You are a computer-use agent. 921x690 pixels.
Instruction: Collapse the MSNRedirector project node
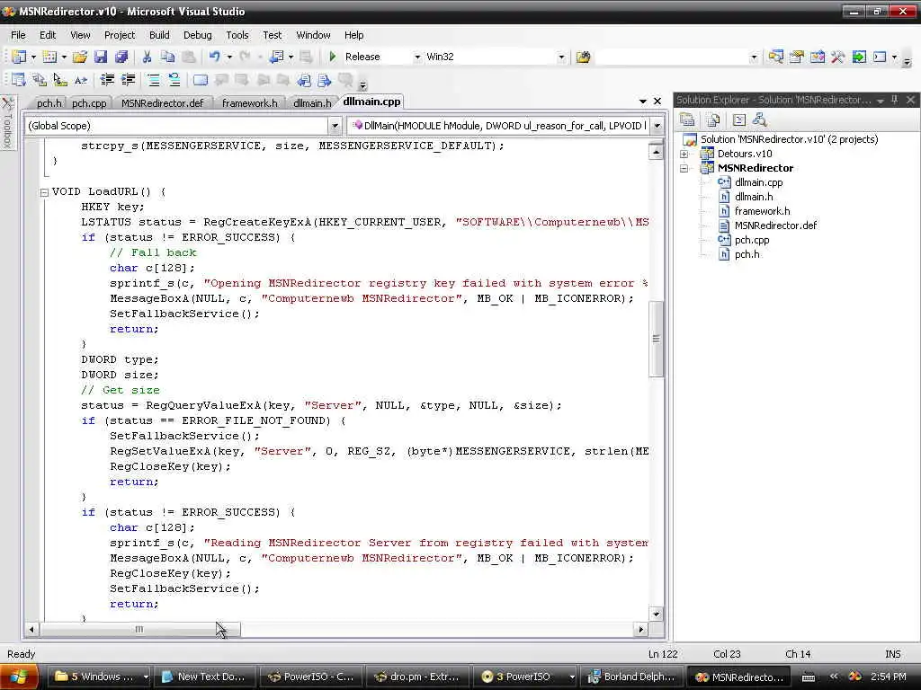(x=684, y=168)
